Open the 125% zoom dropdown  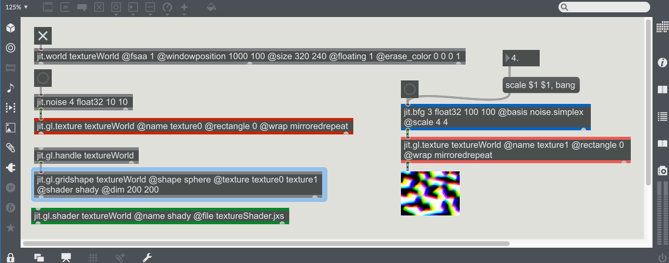point(16,7)
